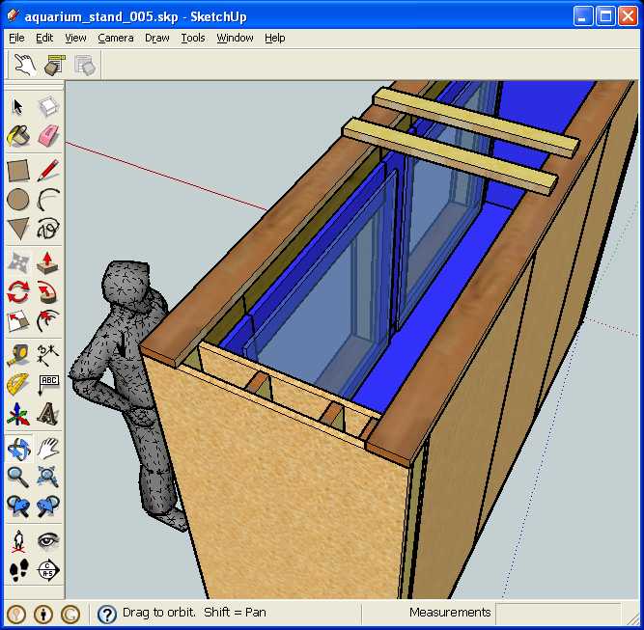
Task: Select the Tape Measure tool
Action: click(x=18, y=355)
